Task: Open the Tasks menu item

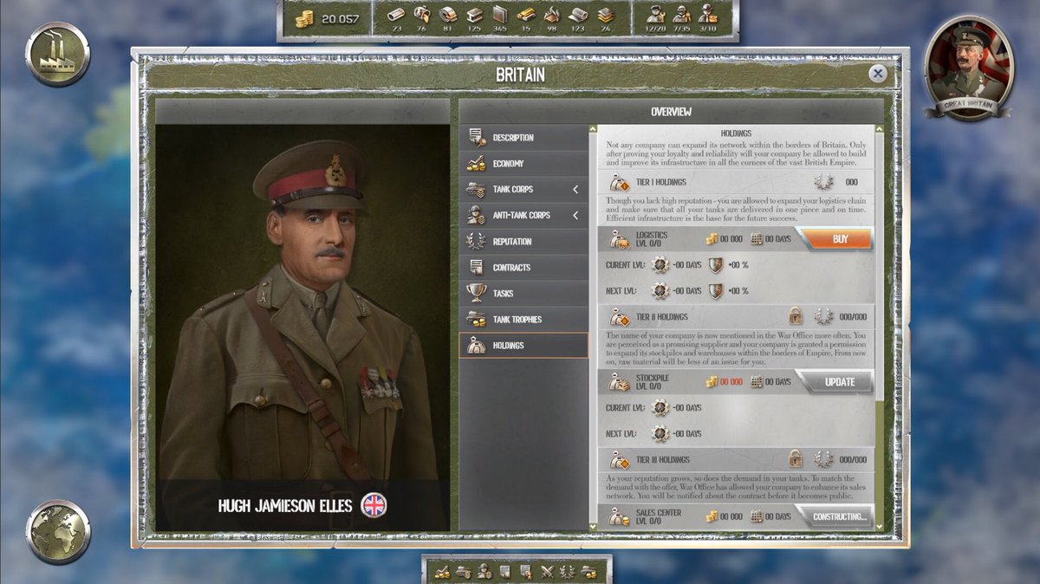Action: (x=523, y=294)
